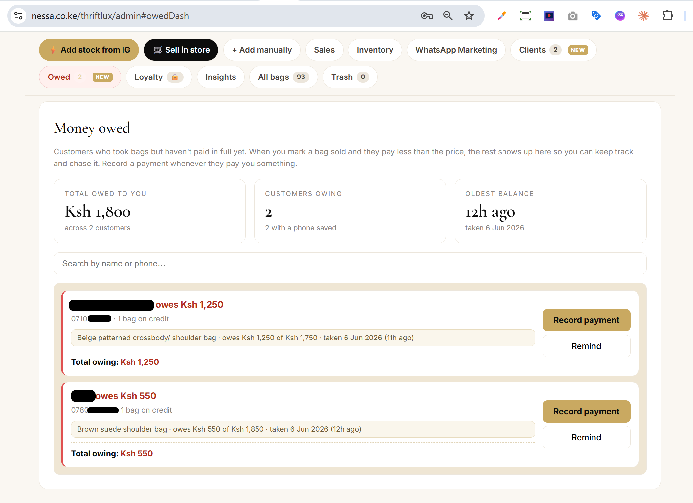The width and height of the screenshot is (693, 503).
Task: Open the color picker pen extension
Action: (502, 16)
